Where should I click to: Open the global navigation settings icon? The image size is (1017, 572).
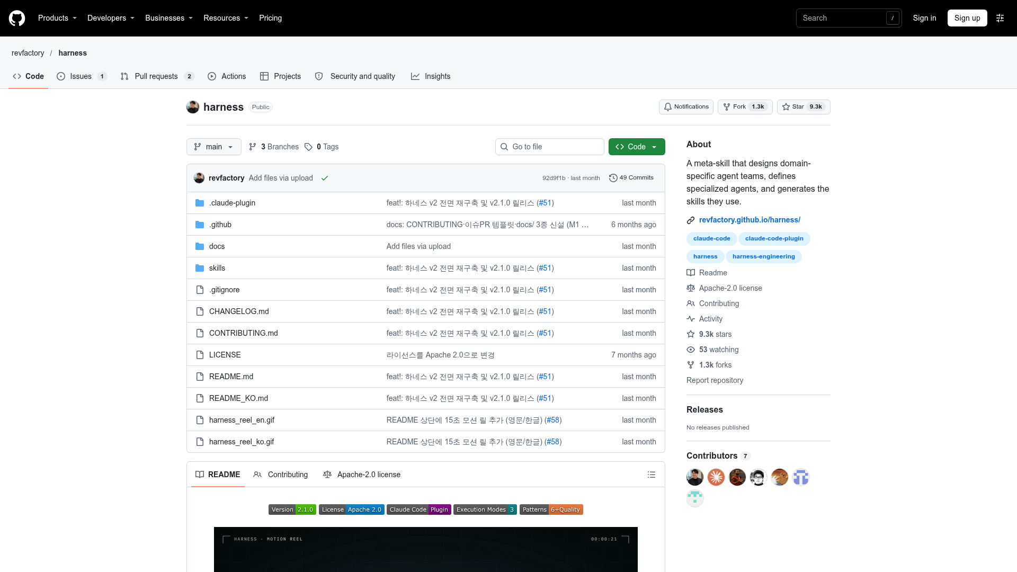point(1000,18)
